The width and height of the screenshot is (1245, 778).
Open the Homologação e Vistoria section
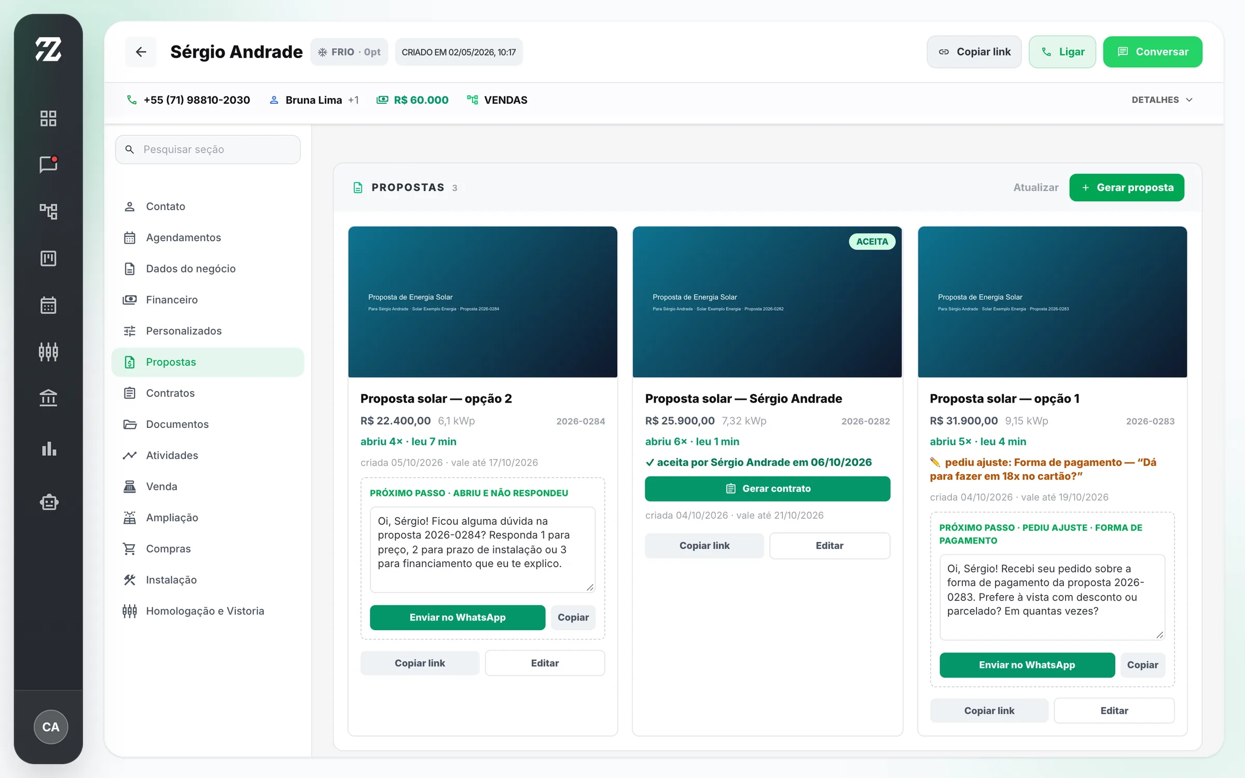208,611
